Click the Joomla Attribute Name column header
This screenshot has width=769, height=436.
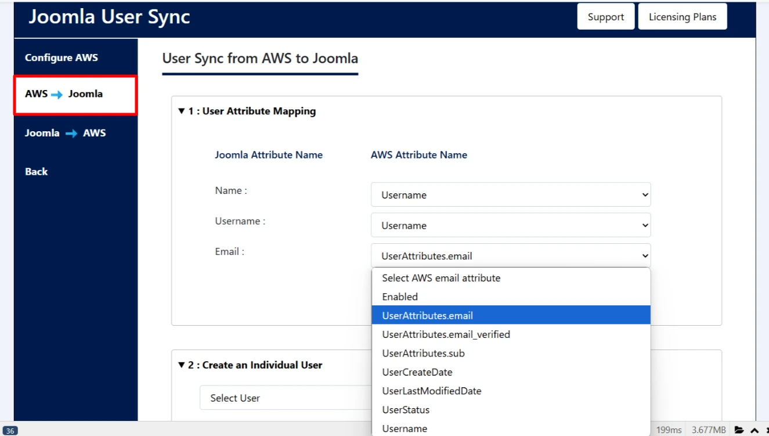click(x=269, y=155)
